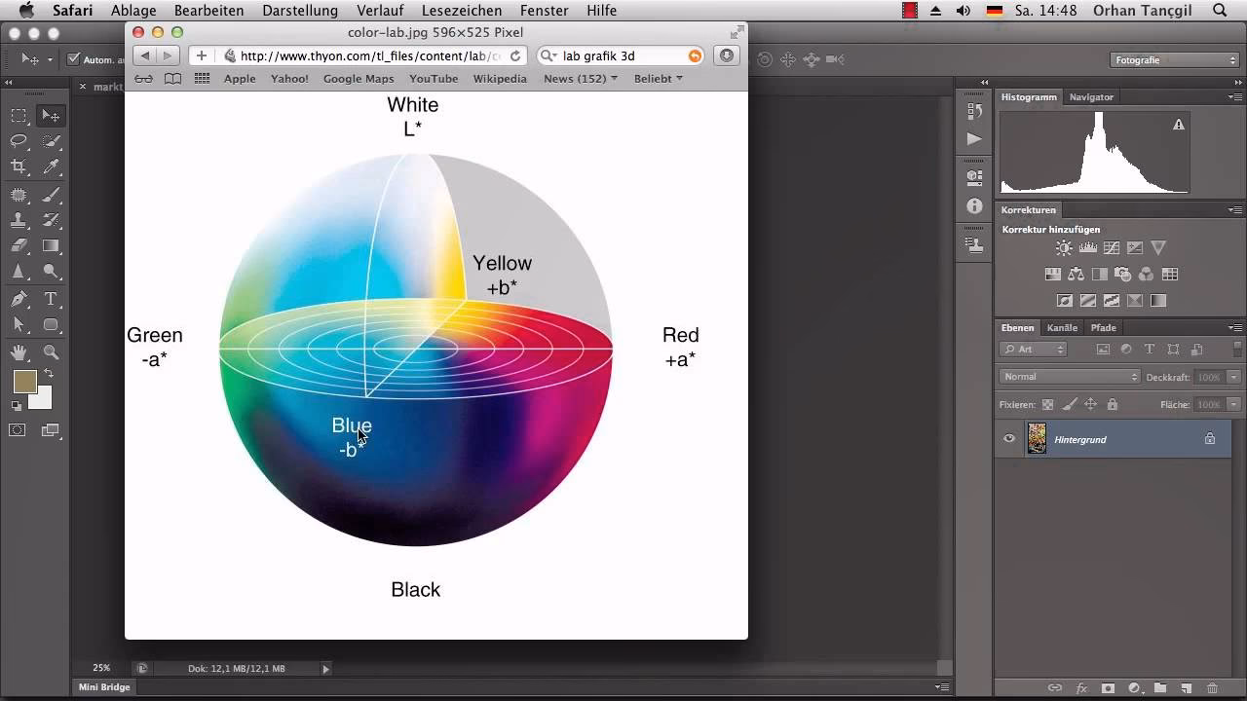Select the Eyedropper tool
The width and height of the screenshot is (1247, 701).
pos(51,167)
